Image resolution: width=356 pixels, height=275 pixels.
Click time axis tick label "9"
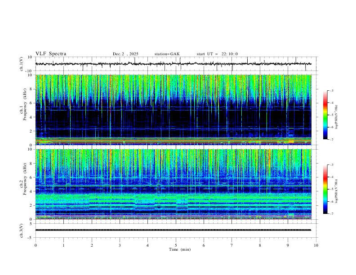click(288, 245)
